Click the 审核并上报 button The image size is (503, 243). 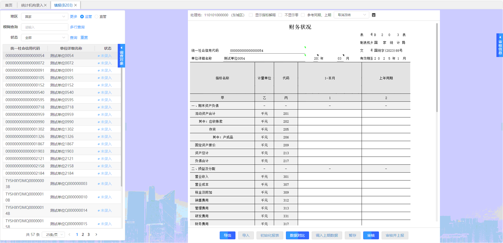pyautogui.click(x=395, y=235)
